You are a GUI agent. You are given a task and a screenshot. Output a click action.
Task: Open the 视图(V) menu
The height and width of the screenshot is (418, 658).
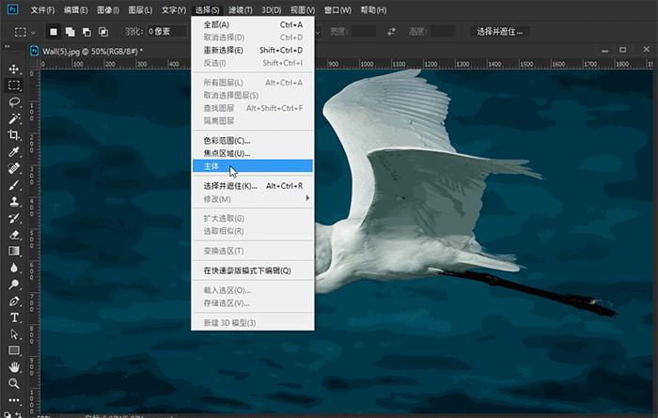[x=303, y=9]
